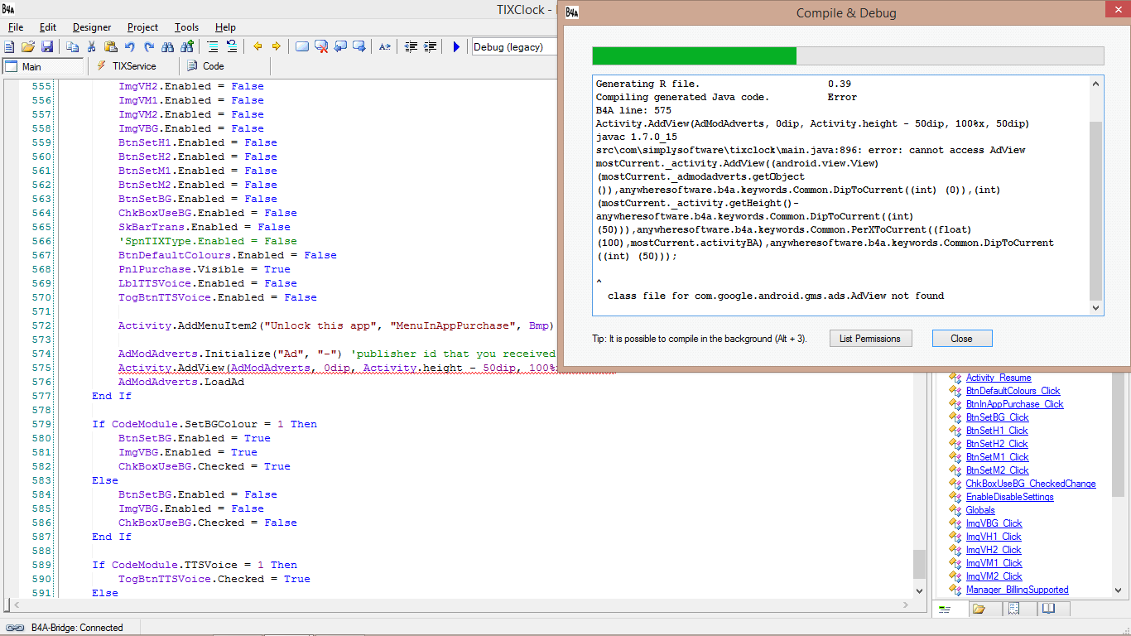Screen dimensions: 1131x636
Task: Switch to the TIXService module tab
Action: (133, 66)
